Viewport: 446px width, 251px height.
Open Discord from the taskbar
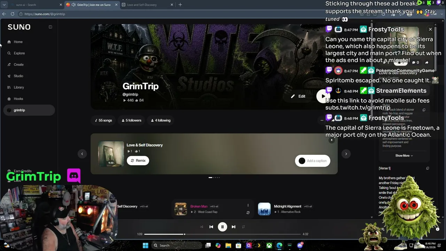300,245
